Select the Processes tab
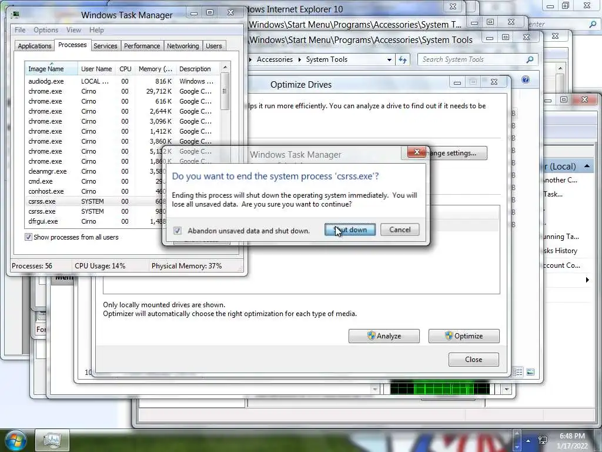This screenshot has width=602, height=452. [72, 45]
